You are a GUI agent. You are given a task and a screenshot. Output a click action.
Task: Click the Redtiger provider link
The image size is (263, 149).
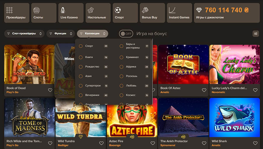click(x=63, y=145)
